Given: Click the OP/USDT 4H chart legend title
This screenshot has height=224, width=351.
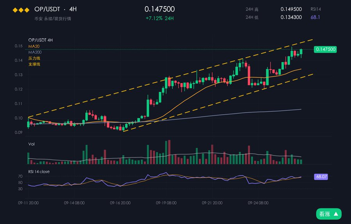Looking at the screenshot, I should [41, 40].
